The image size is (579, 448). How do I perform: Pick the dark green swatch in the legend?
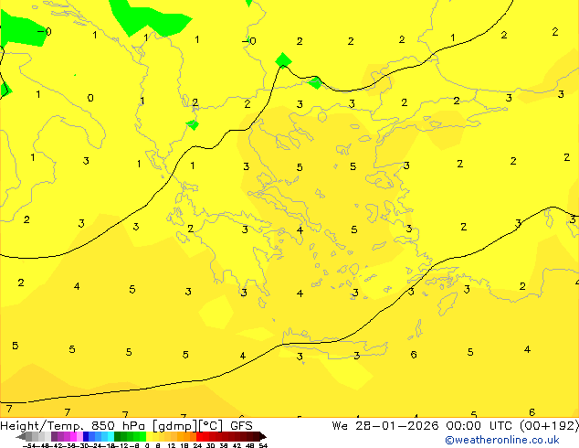click(x=117, y=436)
